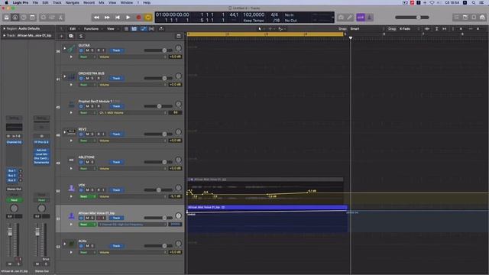Open the Smart Controls button
The image size is (489, 275).
[44, 18]
